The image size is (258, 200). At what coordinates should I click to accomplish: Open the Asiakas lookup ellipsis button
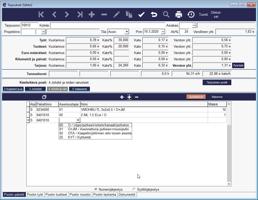(194, 25)
